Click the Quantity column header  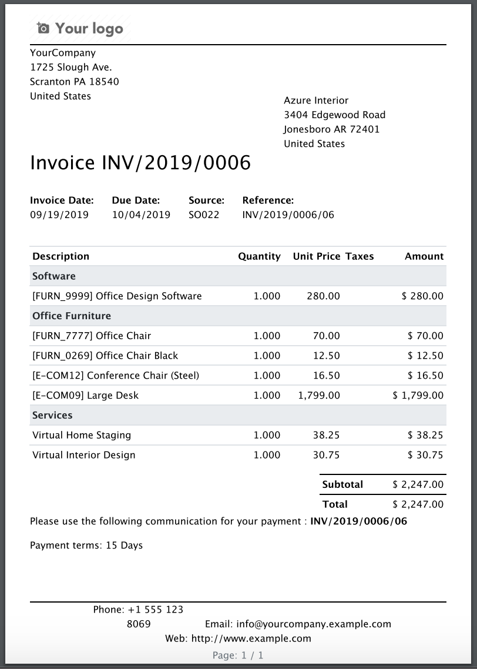(x=259, y=256)
